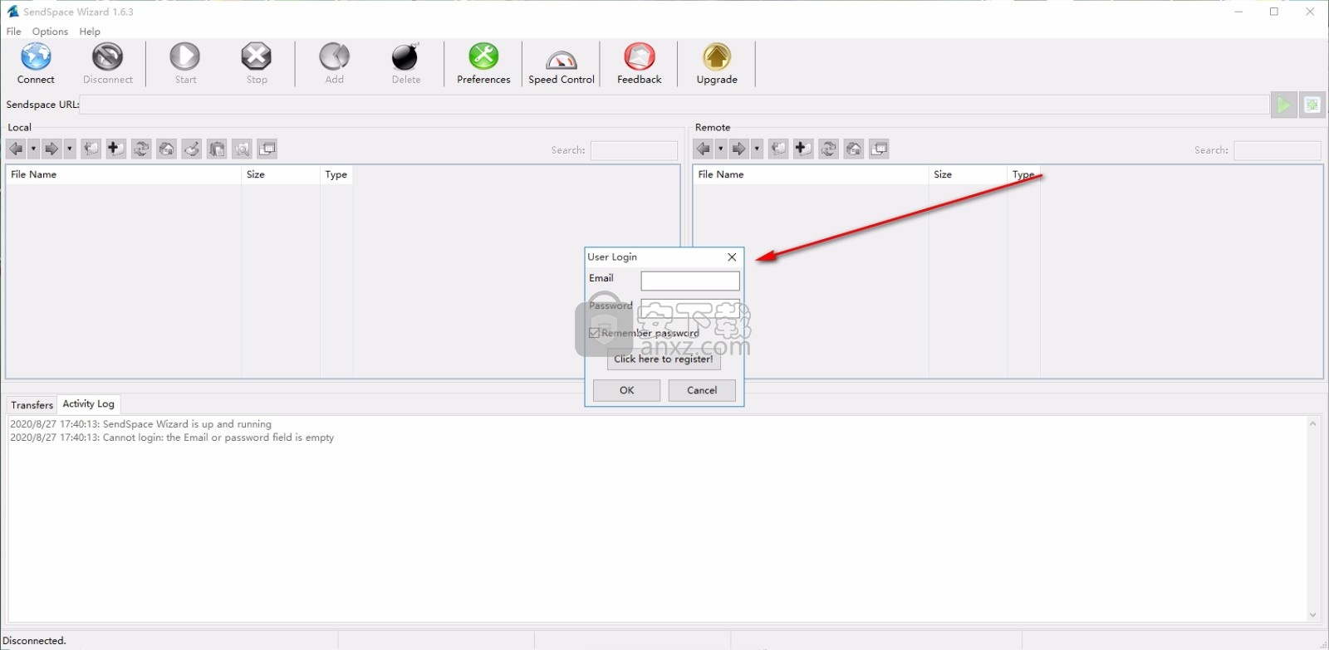This screenshot has width=1329, height=650.
Task: Expand Local back history dropdown arrow
Action: 33,149
